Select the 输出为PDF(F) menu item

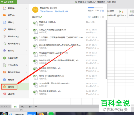tap(15, 36)
